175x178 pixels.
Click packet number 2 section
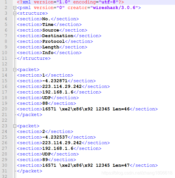pyautogui.click(x=44, y=132)
